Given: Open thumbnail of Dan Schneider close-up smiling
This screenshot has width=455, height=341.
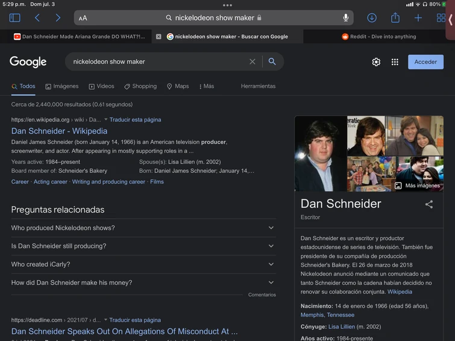Looking at the screenshot, I should pyautogui.click(x=366, y=136).
